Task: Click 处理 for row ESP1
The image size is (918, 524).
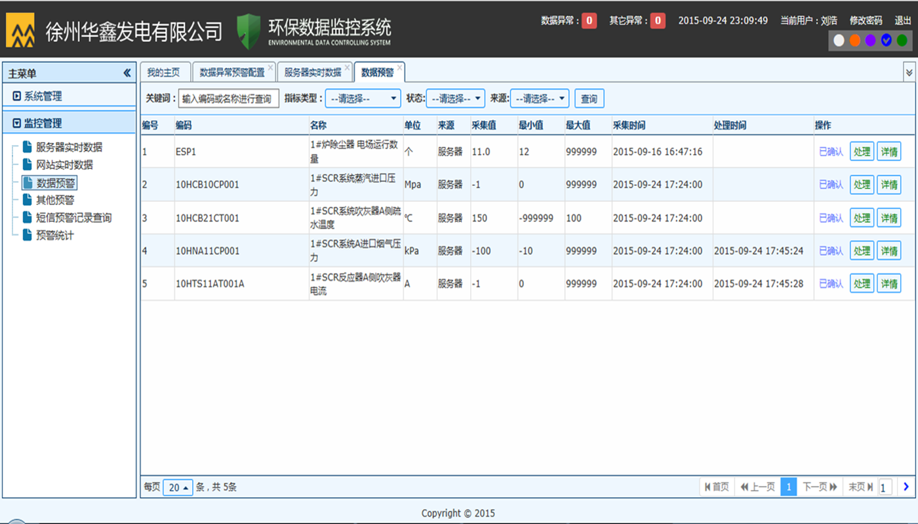Action: pos(862,151)
